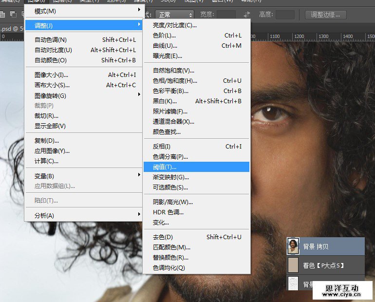Click the 高度 height input field
The image size is (375, 302).
point(285,15)
